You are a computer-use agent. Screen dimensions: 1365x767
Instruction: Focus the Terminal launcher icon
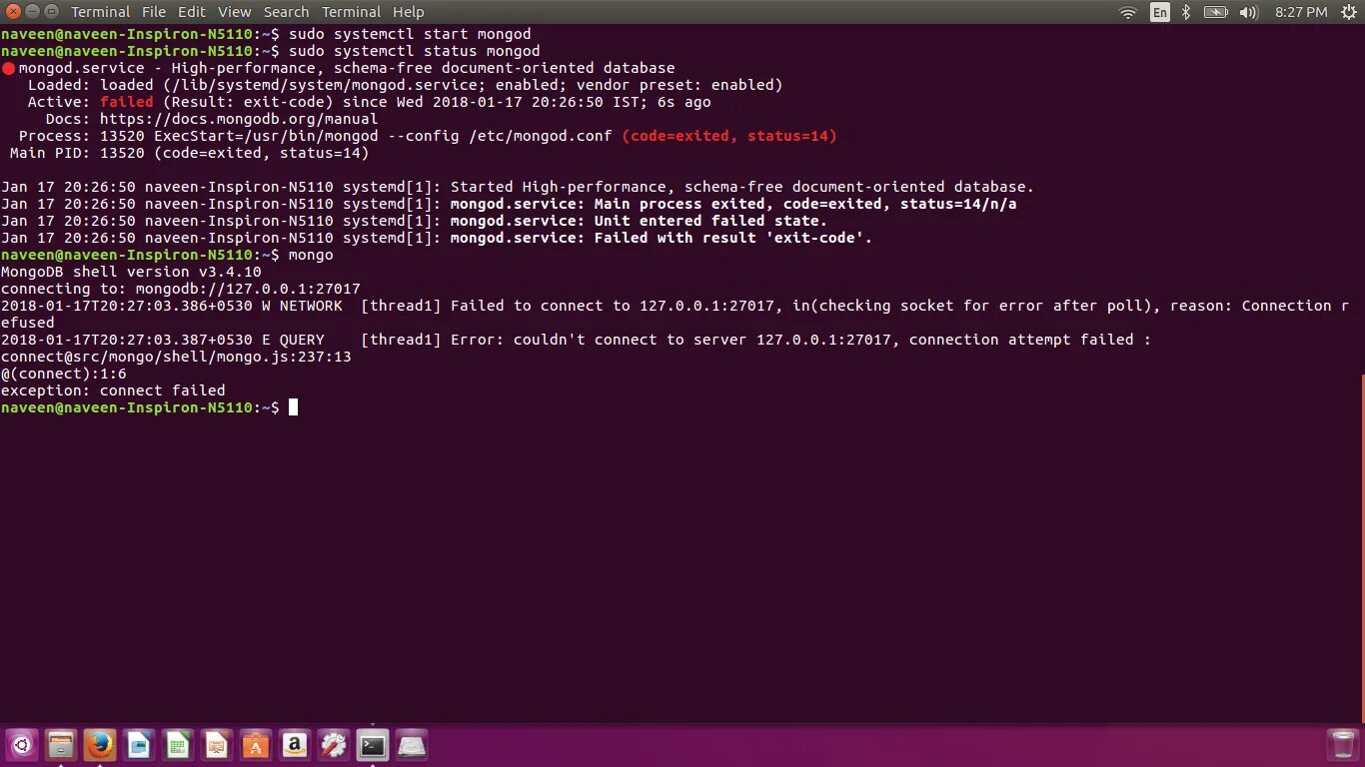point(373,745)
